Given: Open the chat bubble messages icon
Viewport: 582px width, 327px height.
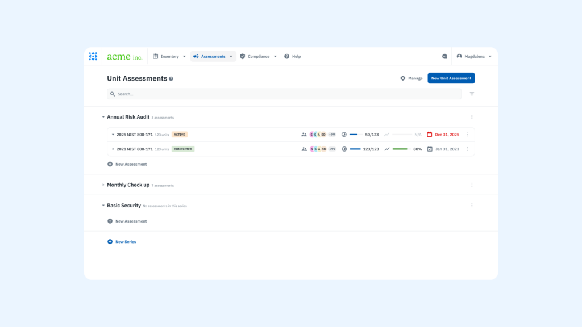Looking at the screenshot, I should click(x=444, y=56).
